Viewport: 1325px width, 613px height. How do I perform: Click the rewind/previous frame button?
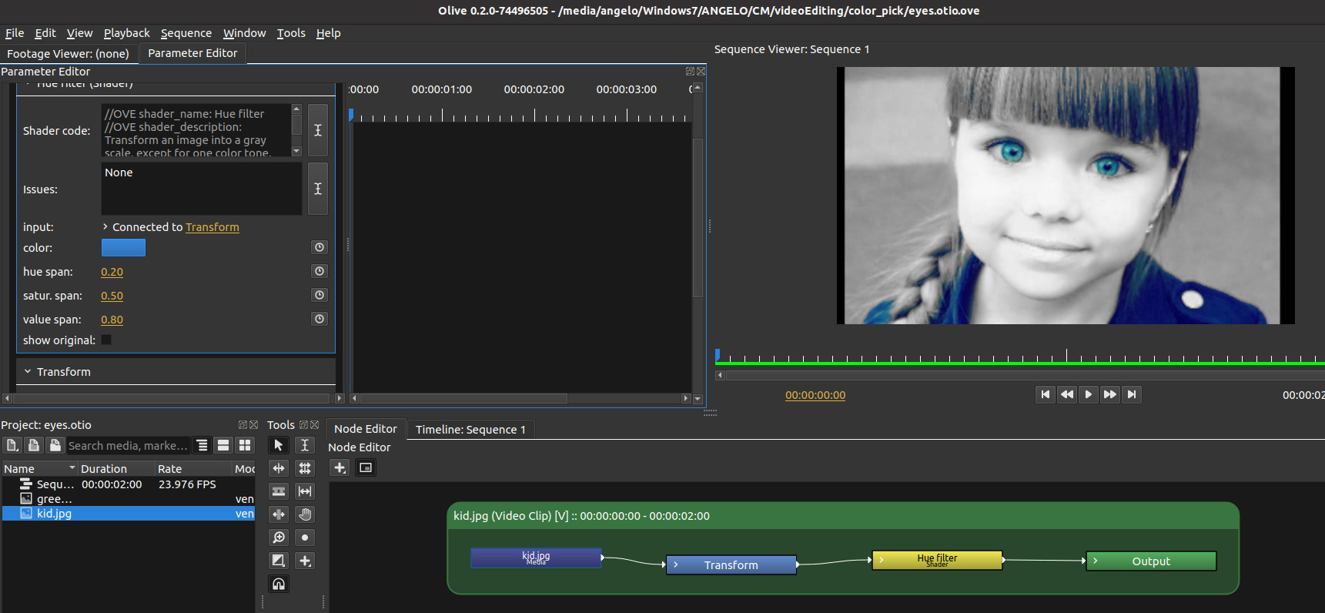pos(1066,394)
